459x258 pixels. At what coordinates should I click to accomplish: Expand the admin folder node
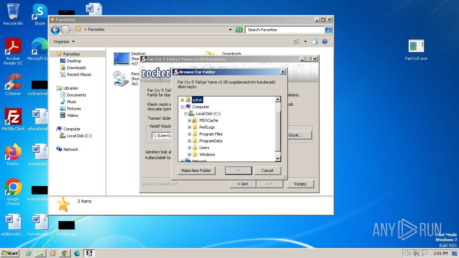tap(182, 100)
